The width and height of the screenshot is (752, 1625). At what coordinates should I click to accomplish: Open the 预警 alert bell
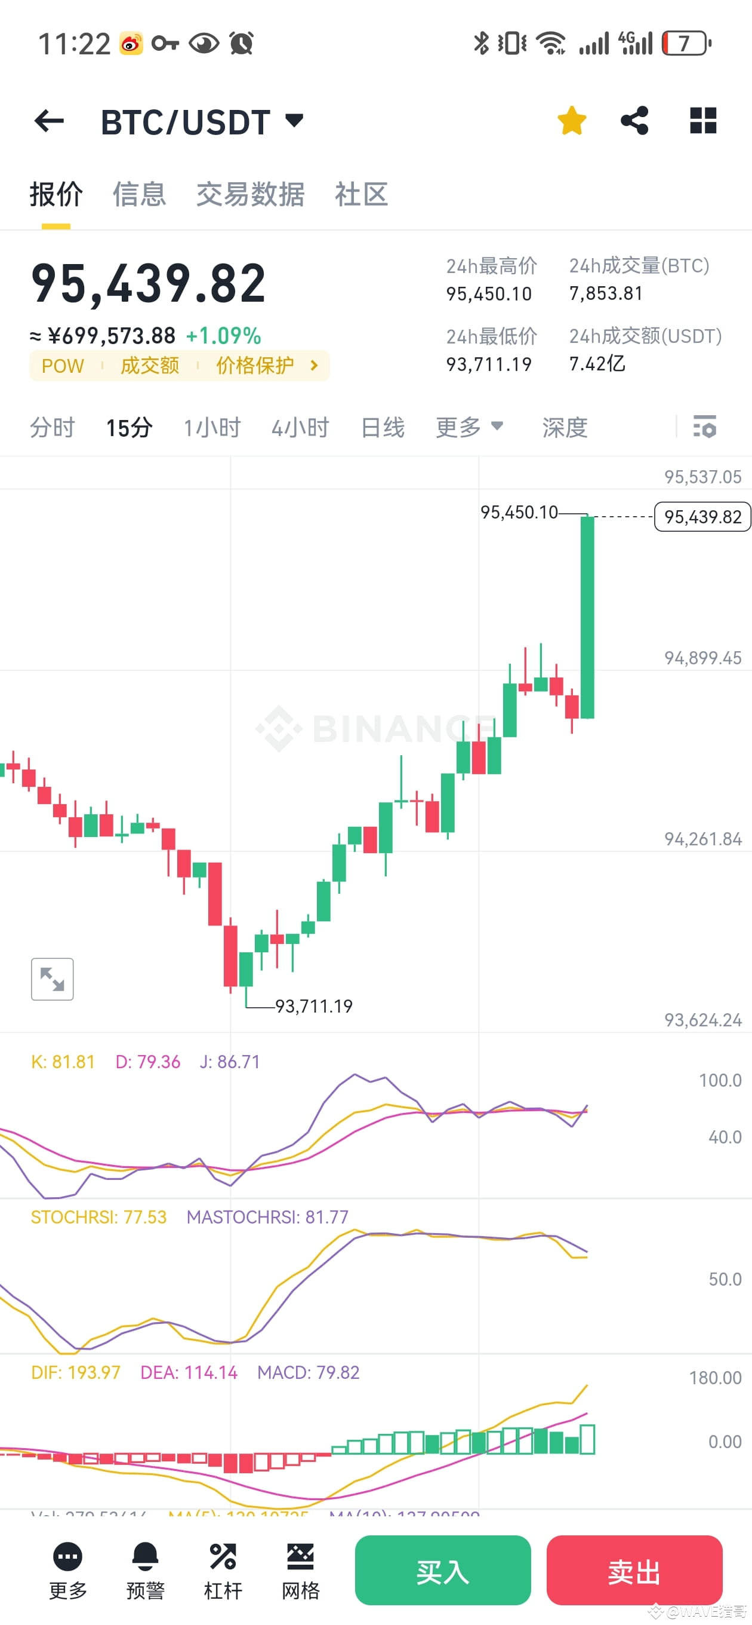coord(146,1571)
